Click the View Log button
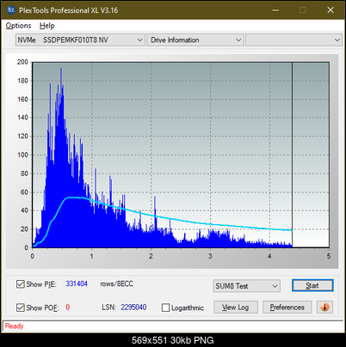Image resolution: width=346 pixels, height=347 pixels. click(236, 307)
